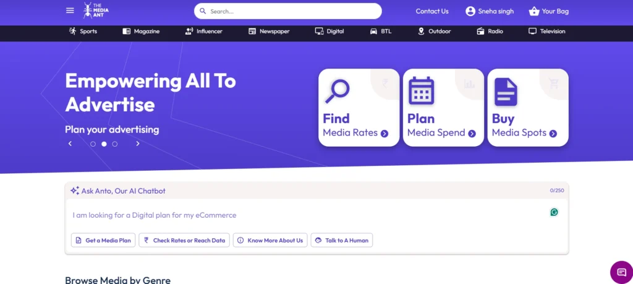Open the Outdoor category menu
The height and width of the screenshot is (284, 633).
point(435,31)
